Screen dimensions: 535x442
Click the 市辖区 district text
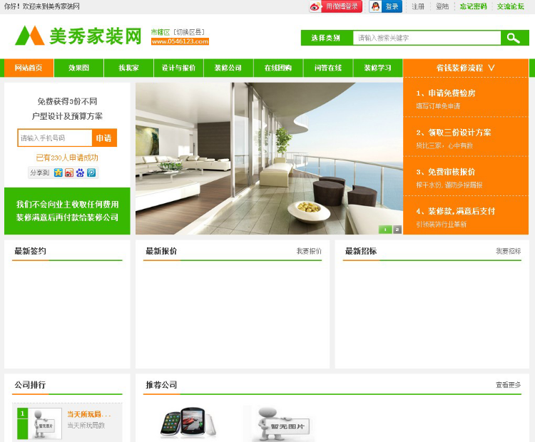[x=160, y=32]
